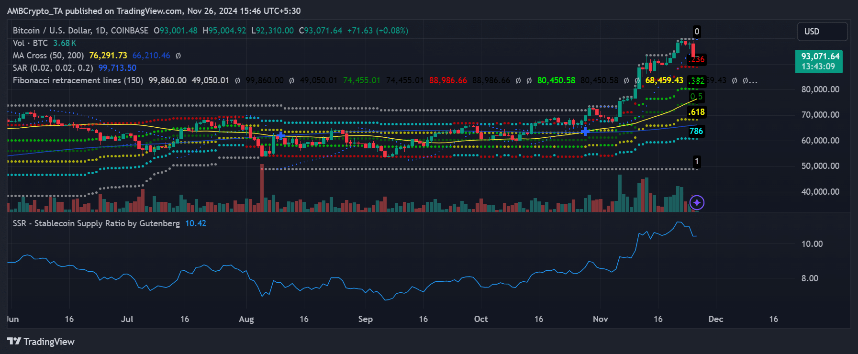This screenshot has width=858, height=354.
Task: Click the 50,000.00 price axis label
Action: point(820,166)
